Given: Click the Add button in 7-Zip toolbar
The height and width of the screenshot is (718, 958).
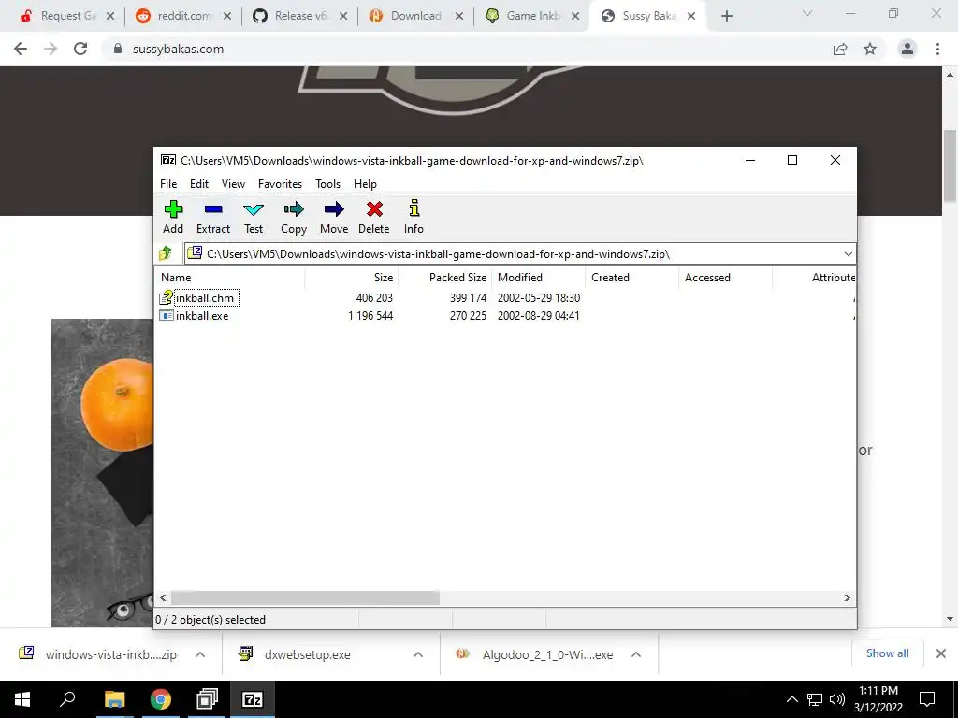Looking at the screenshot, I should (173, 217).
